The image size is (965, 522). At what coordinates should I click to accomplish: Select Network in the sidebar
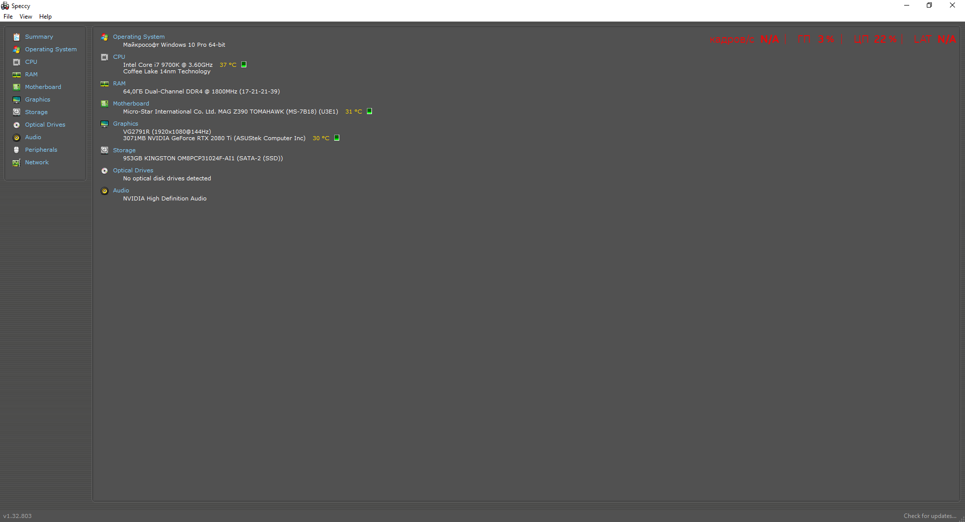(x=37, y=162)
